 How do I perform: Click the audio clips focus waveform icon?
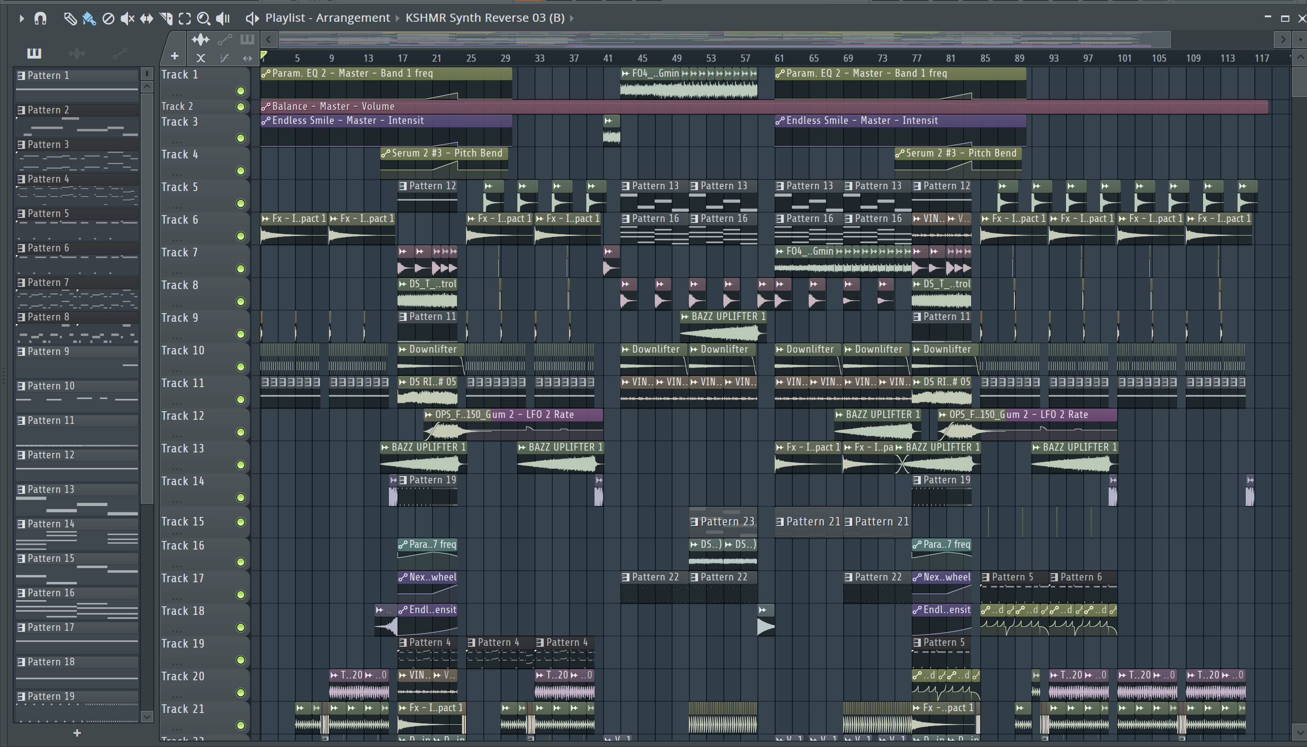pyautogui.click(x=201, y=39)
